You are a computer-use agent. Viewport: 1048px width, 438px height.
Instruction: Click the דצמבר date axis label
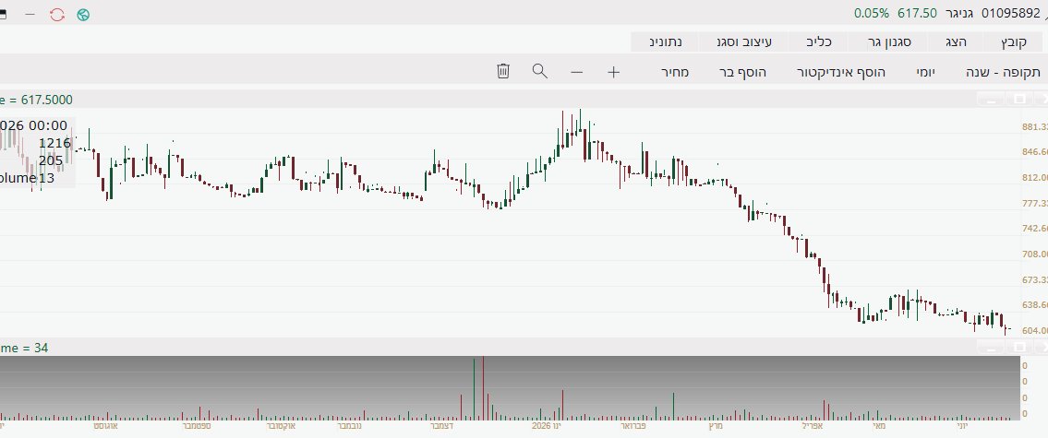pos(441,425)
